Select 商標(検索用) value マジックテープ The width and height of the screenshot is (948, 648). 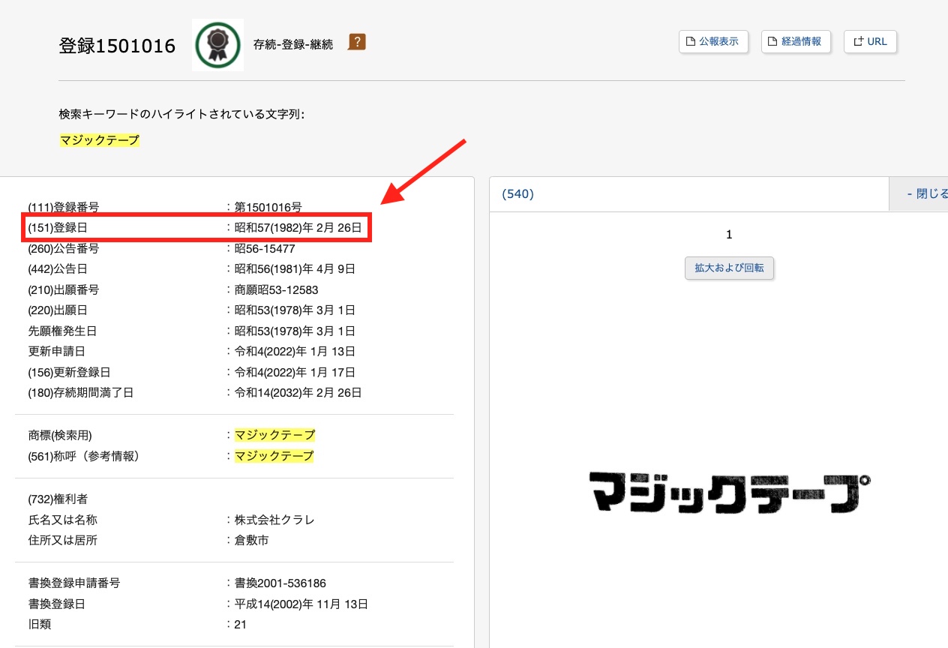pyautogui.click(x=274, y=435)
